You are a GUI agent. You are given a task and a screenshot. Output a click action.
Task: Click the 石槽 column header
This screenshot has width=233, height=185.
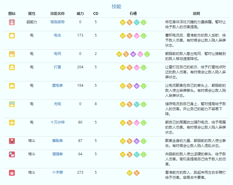[x=133, y=14]
